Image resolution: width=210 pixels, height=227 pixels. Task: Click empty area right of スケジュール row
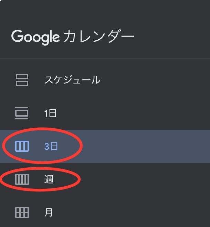[x=155, y=80]
